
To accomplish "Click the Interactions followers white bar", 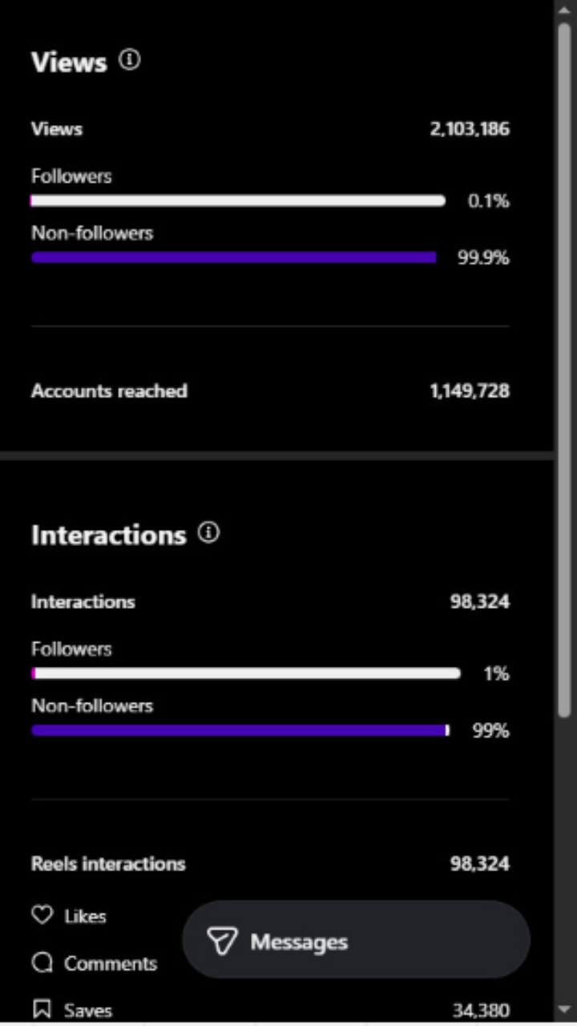I will (246, 673).
